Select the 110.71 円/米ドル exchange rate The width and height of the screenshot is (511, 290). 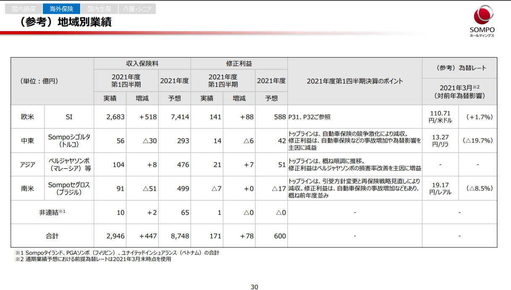tap(440, 117)
